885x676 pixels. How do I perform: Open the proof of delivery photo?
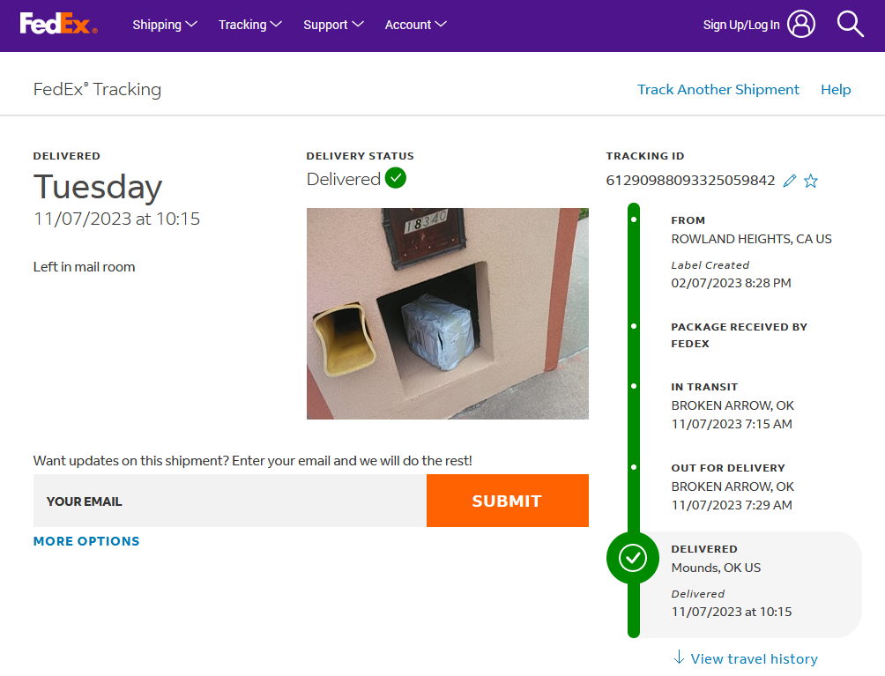(447, 313)
